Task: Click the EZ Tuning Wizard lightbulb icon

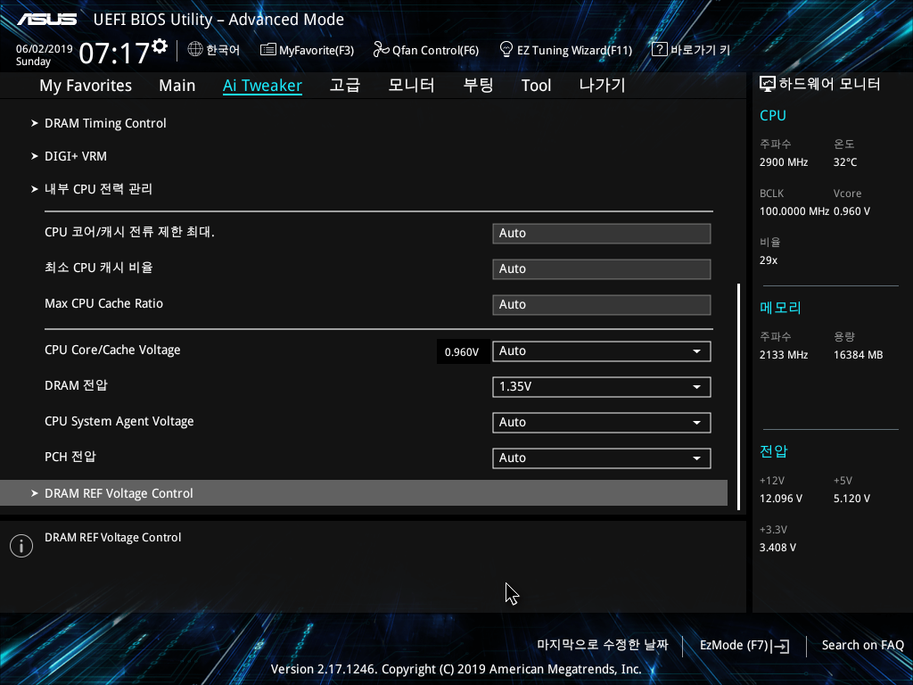Action: [506, 50]
